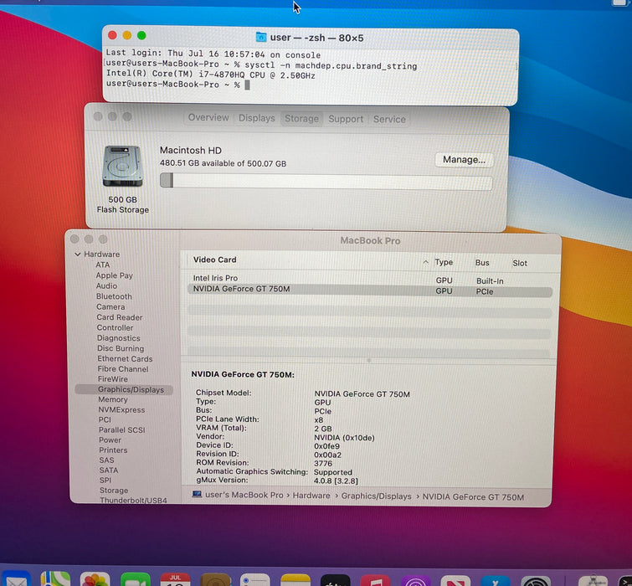Open FaceTime from the Dock
The height and width of the screenshot is (586, 632).
[x=136, y=579]
